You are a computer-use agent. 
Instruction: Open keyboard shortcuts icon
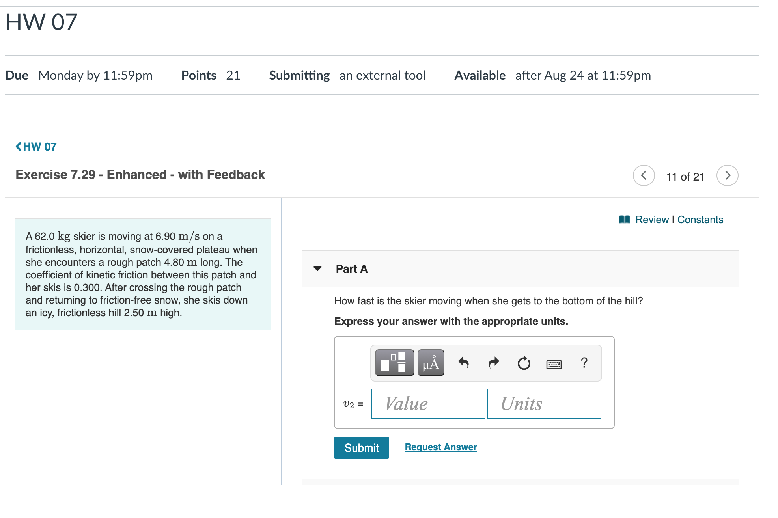[554, 364]
